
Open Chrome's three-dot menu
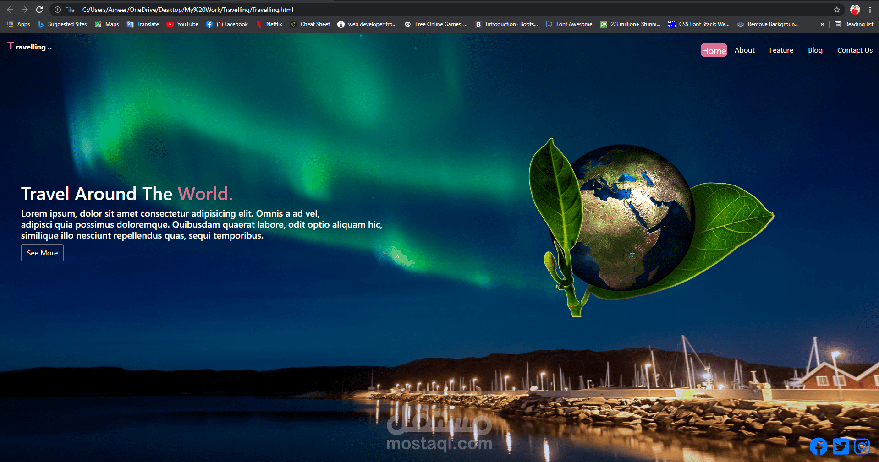click(870, 10)
